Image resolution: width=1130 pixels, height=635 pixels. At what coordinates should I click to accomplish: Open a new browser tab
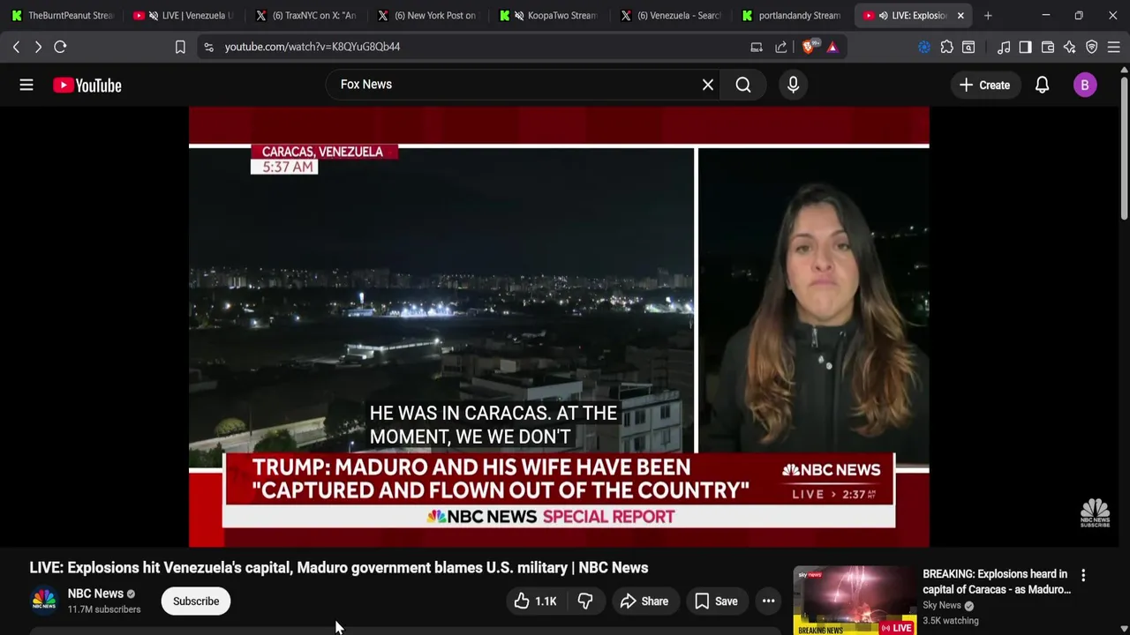tap(988, 15)
